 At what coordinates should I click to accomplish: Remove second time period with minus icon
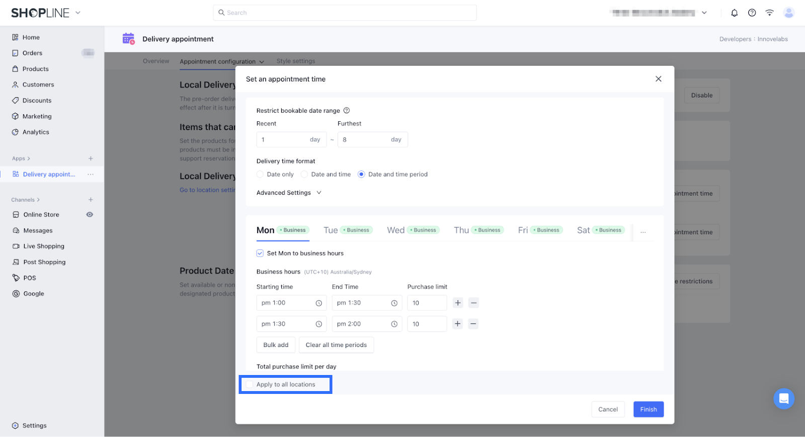[x=473, y=324]
